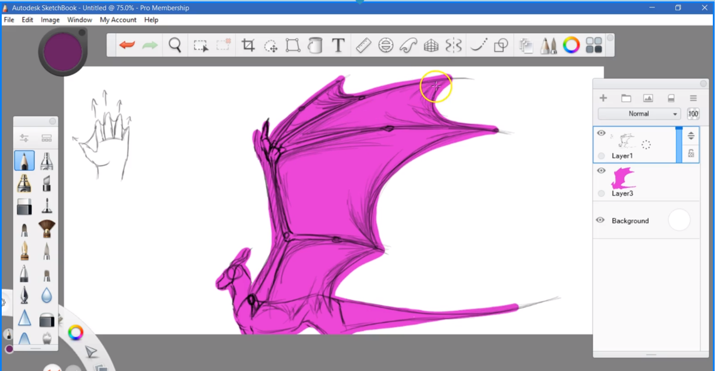
Task: Toggle visibility of Layer3
Action: click(601, 171)
